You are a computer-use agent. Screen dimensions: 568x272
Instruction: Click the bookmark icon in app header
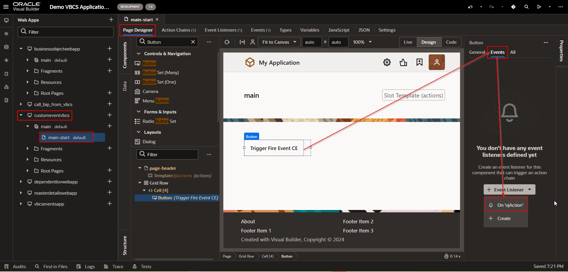point(419,62)
